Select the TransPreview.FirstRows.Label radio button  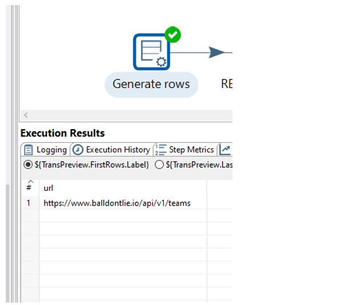click(x=28, y=165)
